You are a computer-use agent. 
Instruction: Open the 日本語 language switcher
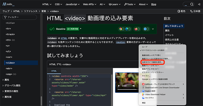click(x=195, y=11)
